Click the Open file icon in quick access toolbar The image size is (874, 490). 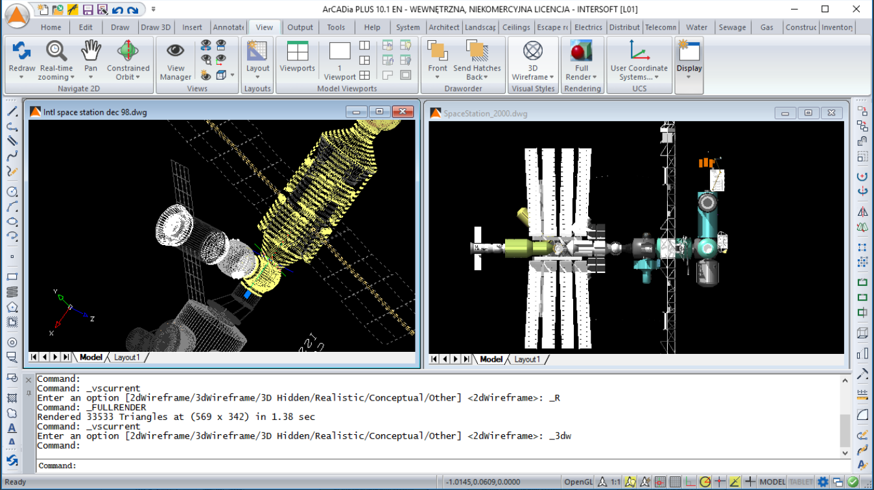(58, 10)
